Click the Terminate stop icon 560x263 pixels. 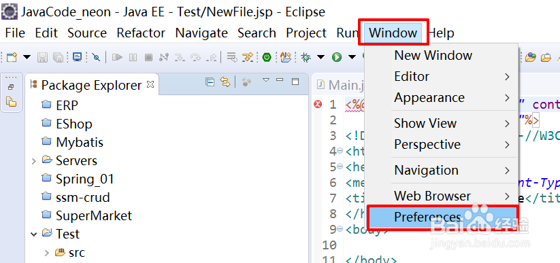click(x=148, y=57)
